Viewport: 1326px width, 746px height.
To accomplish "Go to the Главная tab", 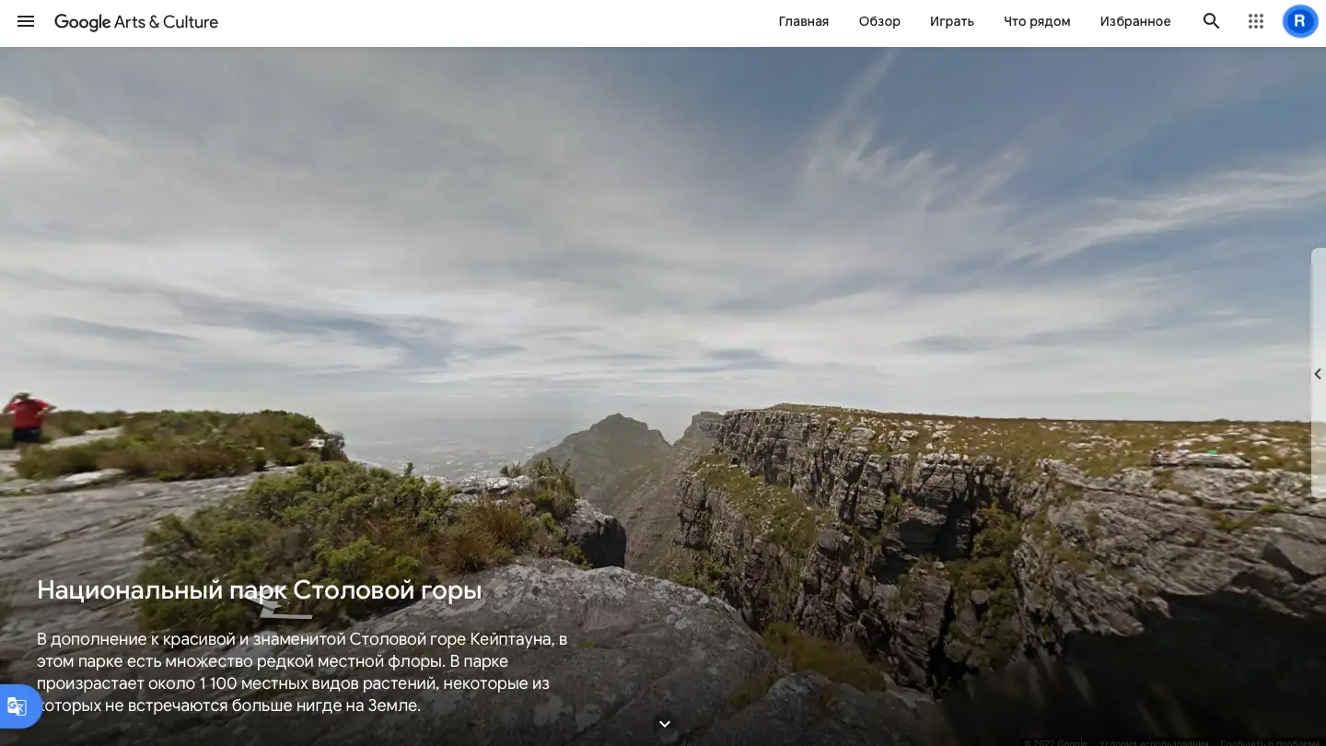I will point(803,21).
